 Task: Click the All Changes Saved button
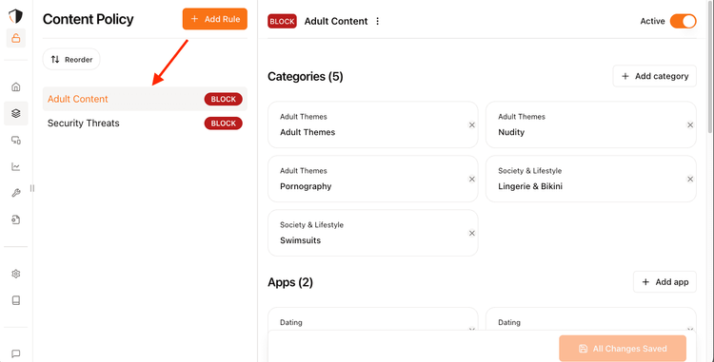(x=623, y=349)
